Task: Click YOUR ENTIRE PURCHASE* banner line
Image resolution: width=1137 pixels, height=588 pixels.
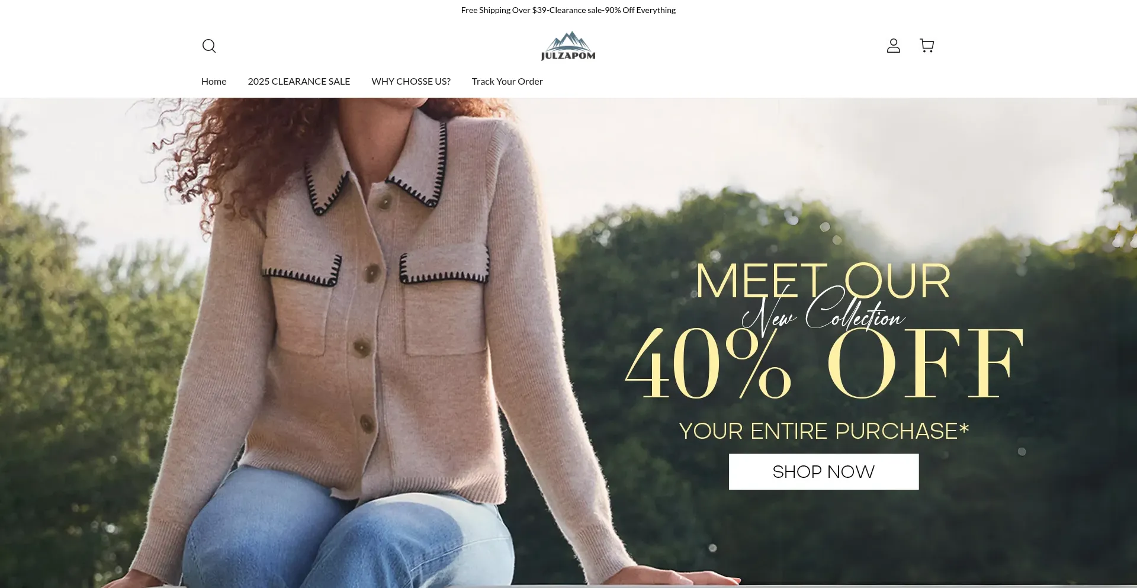Action: (x=824, y=431)
